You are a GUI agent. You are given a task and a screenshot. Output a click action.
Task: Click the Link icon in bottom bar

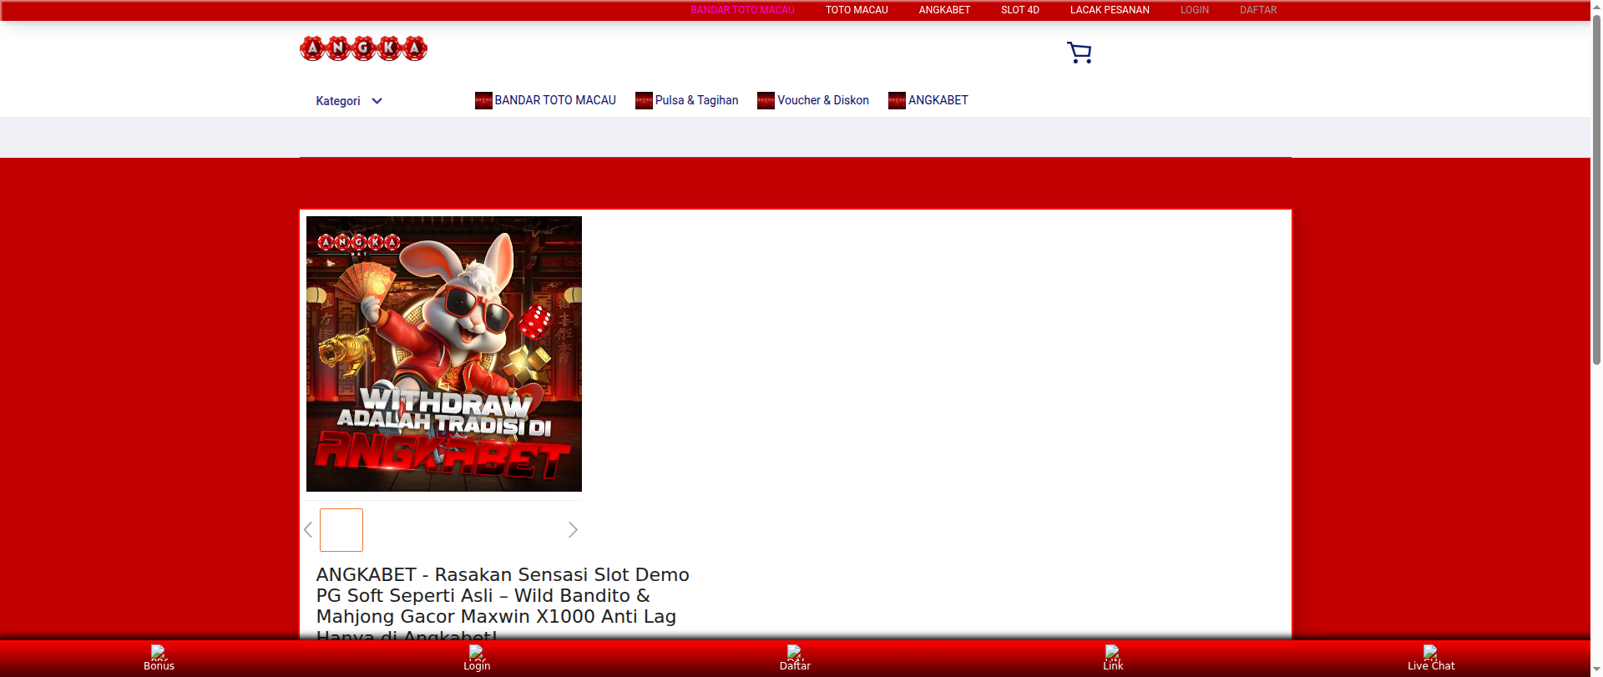click(1113, 652)
